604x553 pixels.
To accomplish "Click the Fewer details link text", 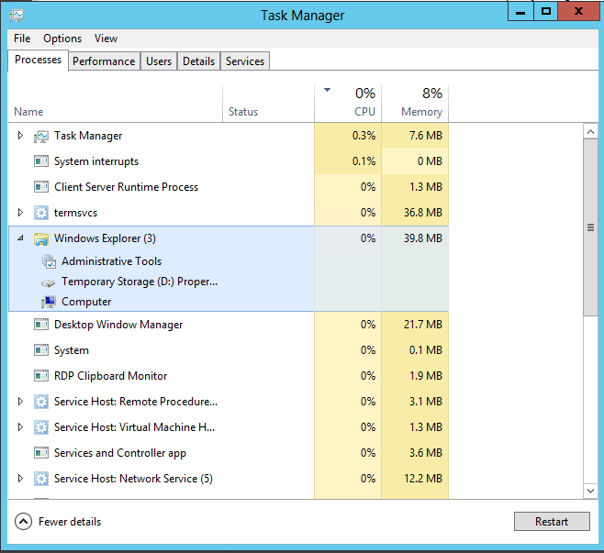I will (70, 522).
